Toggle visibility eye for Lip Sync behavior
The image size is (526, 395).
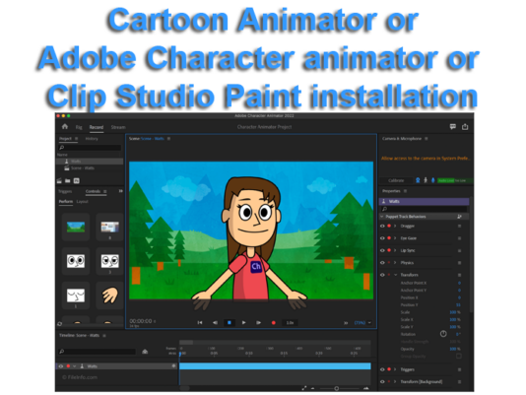382,251
